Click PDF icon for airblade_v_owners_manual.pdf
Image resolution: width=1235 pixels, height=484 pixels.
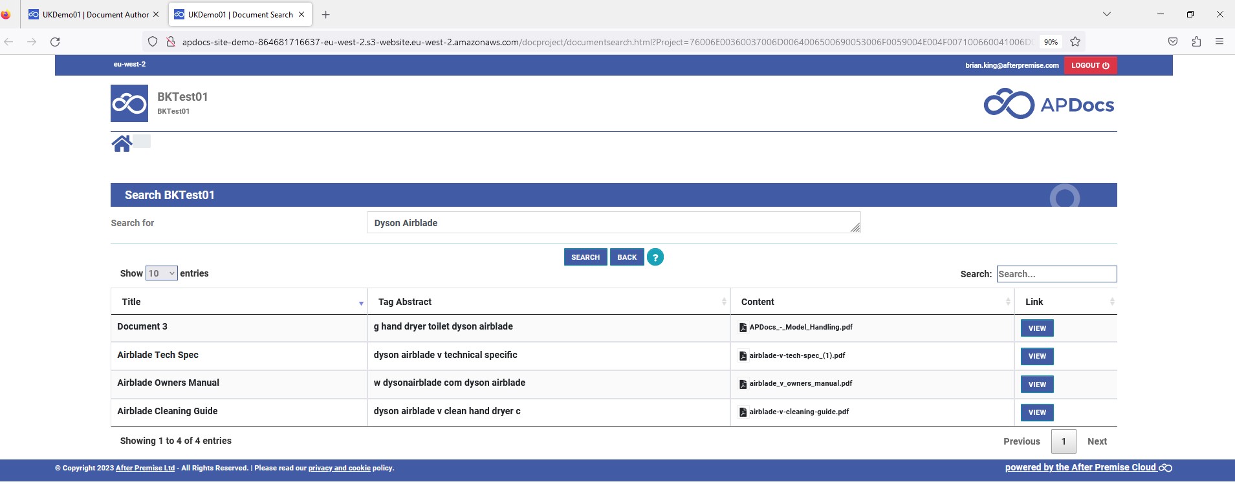click(x=743, y=384)
